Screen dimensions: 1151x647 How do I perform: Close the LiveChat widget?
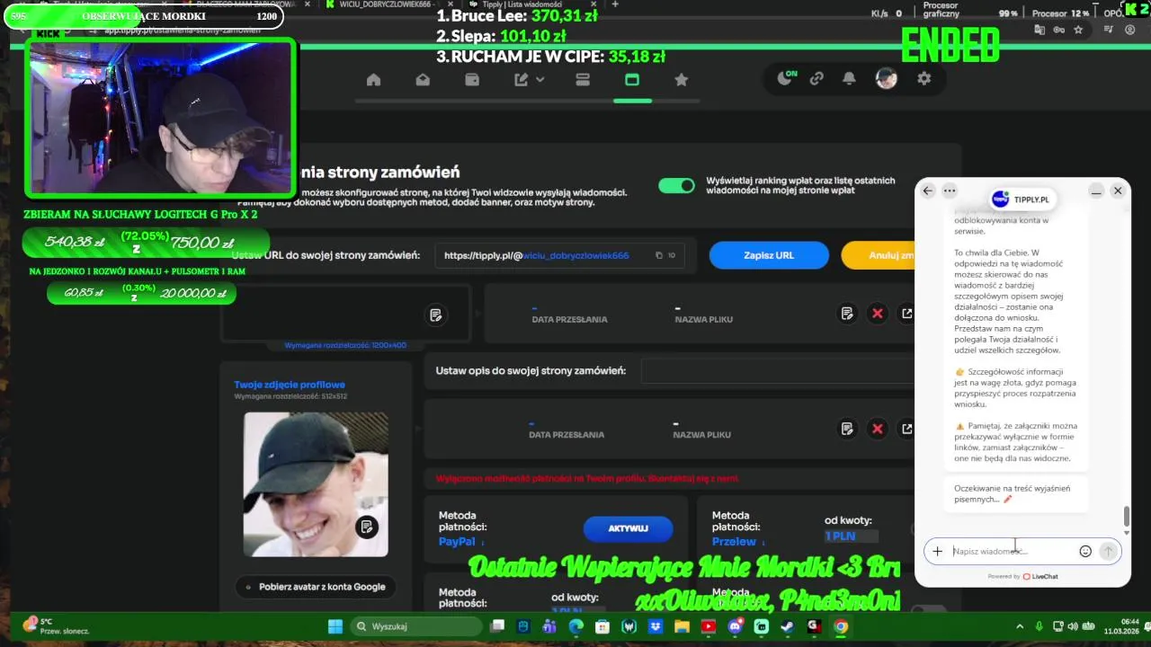click(x=1118, y=191)
